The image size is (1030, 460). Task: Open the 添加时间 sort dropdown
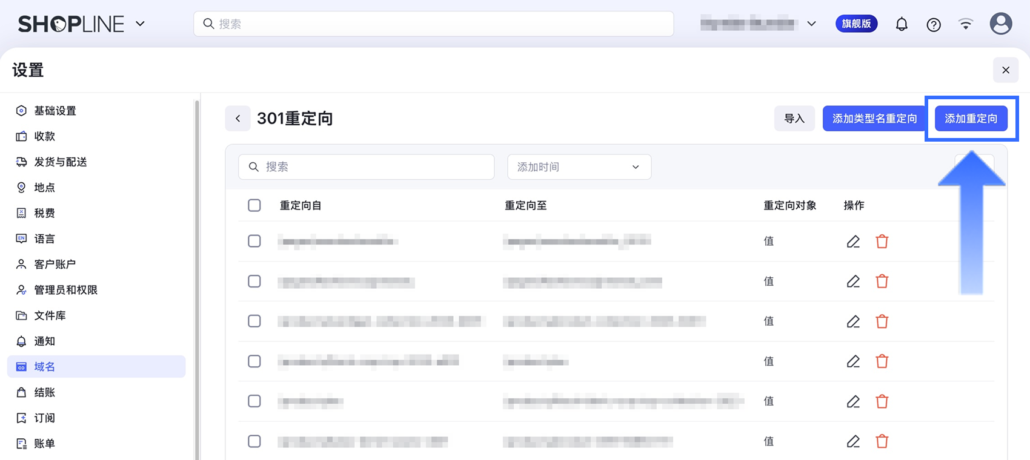click(579, 167)
